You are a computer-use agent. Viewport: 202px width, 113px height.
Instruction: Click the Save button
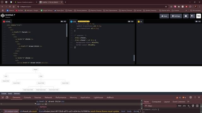pos(164,16)
